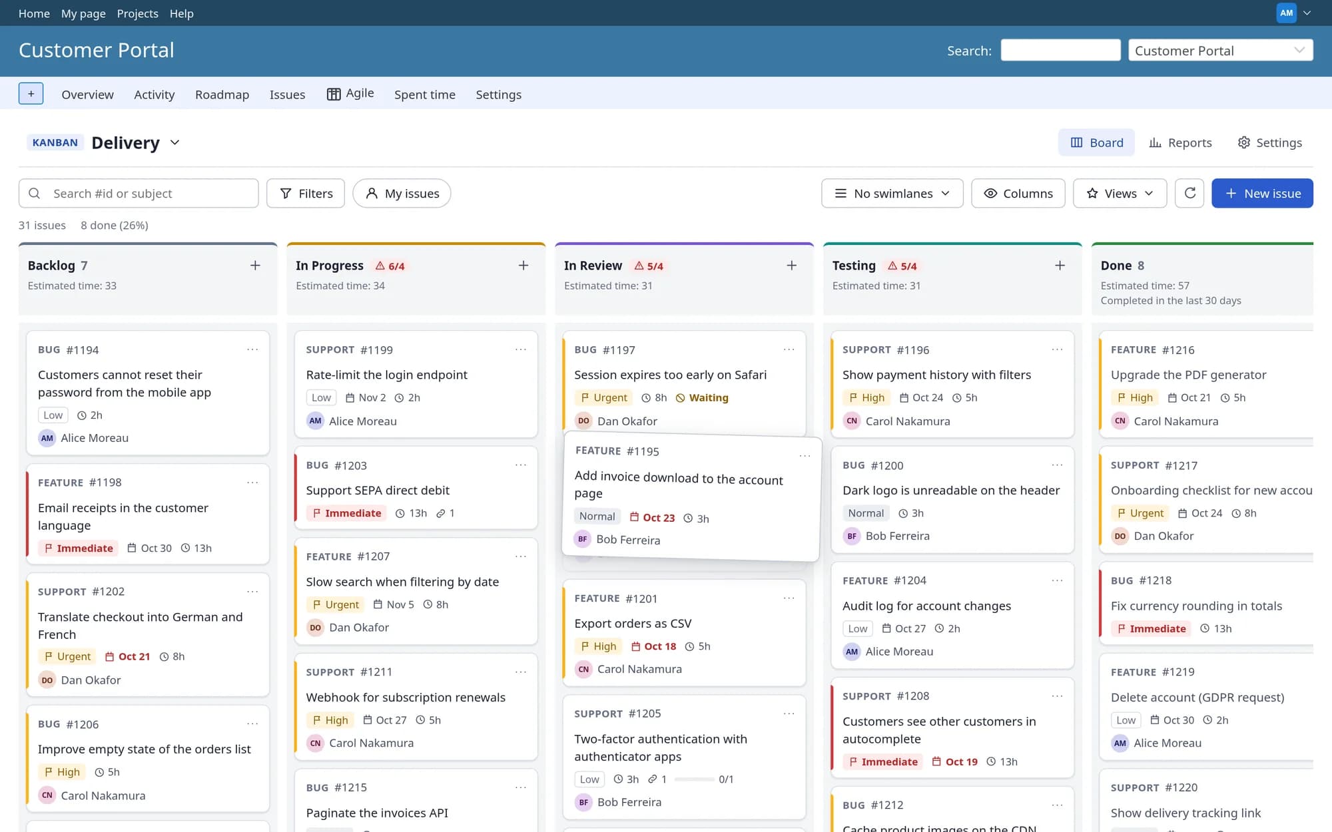Viewport: 1332px width, 832px height.
Task: Open the board Settings link
Action: point(1269,142)
